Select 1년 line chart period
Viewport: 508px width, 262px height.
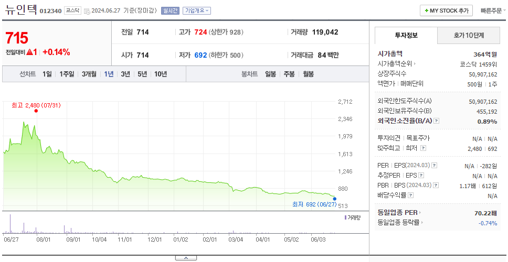(x=109, y=74)
